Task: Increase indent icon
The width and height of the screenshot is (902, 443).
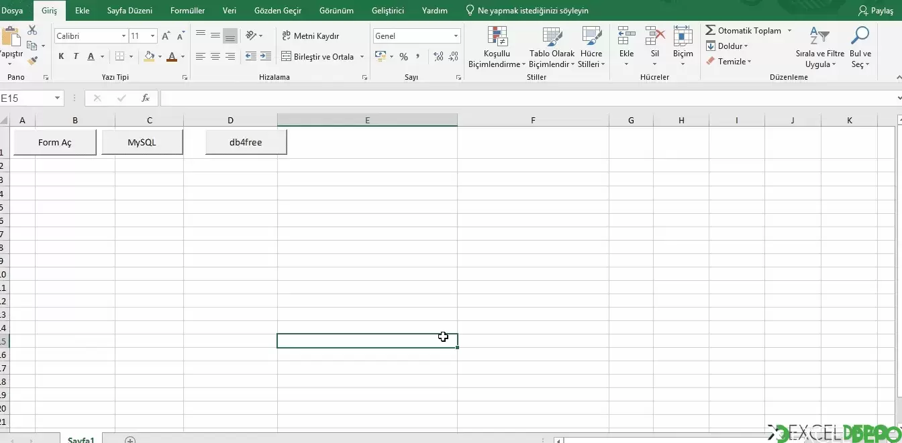Action: coord(266,57)
